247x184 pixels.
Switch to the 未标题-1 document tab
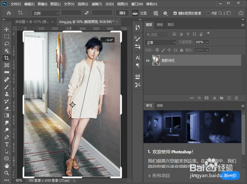[x=32, y=22]
